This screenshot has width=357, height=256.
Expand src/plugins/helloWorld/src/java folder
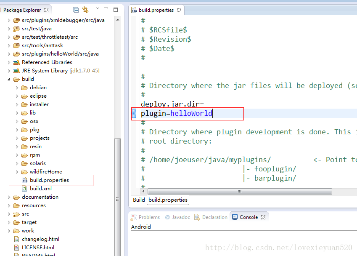[x=9, y=54]
